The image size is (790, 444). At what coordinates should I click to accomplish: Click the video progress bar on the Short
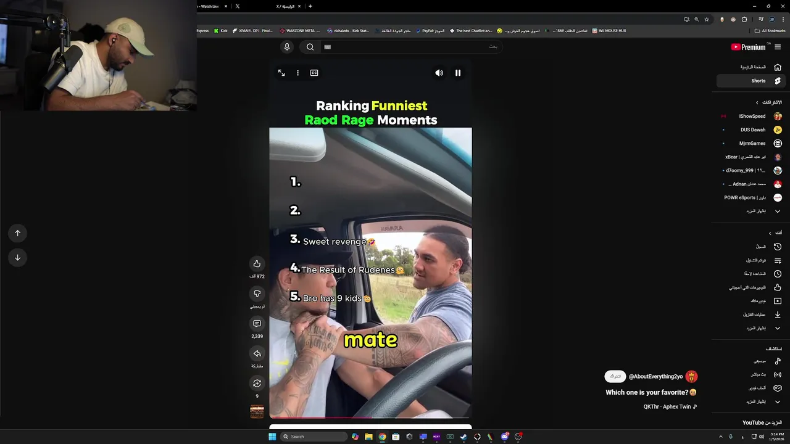pos(370,417)
